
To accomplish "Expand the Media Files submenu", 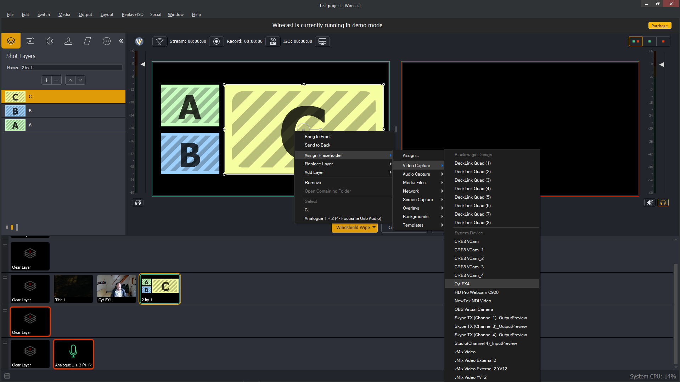I will 418,183.
